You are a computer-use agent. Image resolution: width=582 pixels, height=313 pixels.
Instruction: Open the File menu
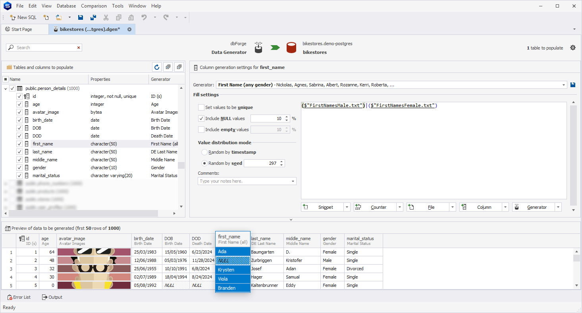coord(20,6)
